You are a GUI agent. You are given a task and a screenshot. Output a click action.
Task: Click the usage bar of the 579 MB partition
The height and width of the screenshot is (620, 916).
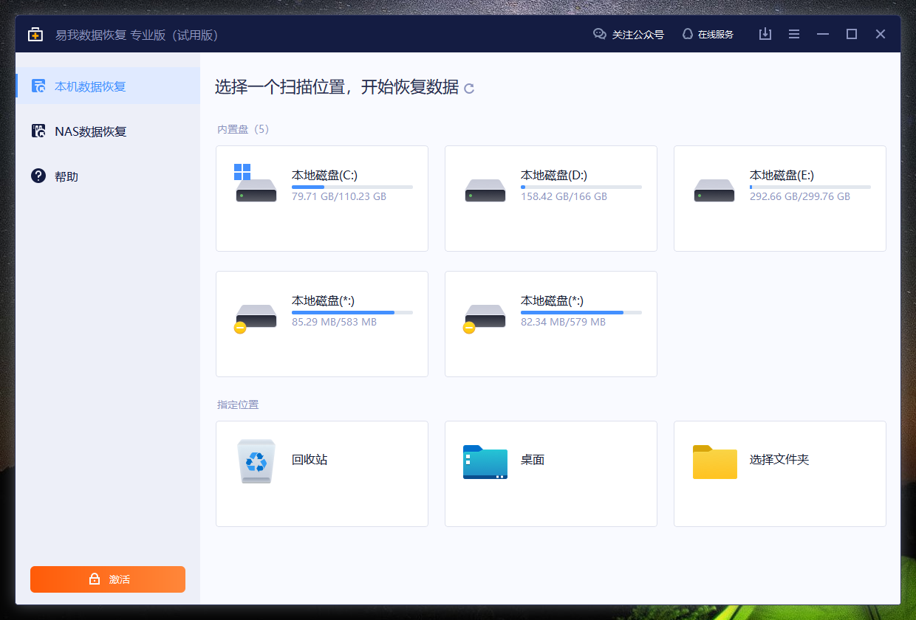[581, 313]
